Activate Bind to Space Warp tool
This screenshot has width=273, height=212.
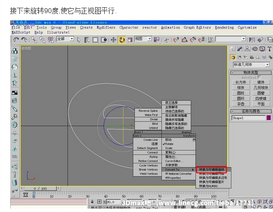50,40
